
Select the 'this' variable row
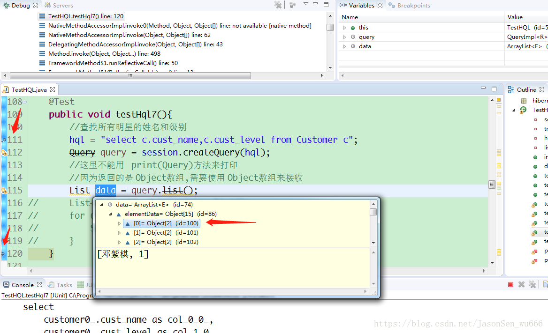point(443,28)
